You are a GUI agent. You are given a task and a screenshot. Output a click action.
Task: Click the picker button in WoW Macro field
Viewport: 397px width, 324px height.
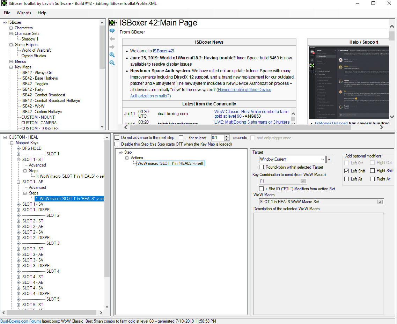pos(380,202)
